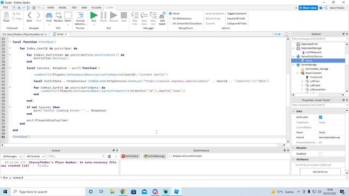Select the On All Exceptions radio button
The width and height of the screenshot is (349, 196).
pos(171,19)
